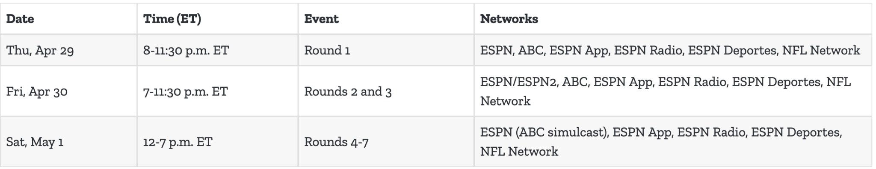Viewport: 876px width, 169px height.
Task: Click the Networks column header
Action: 673,19
